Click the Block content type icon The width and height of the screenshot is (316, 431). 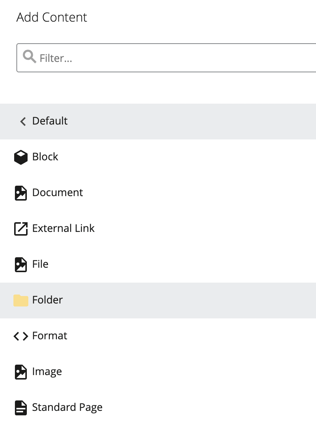(x=21, y=157)
